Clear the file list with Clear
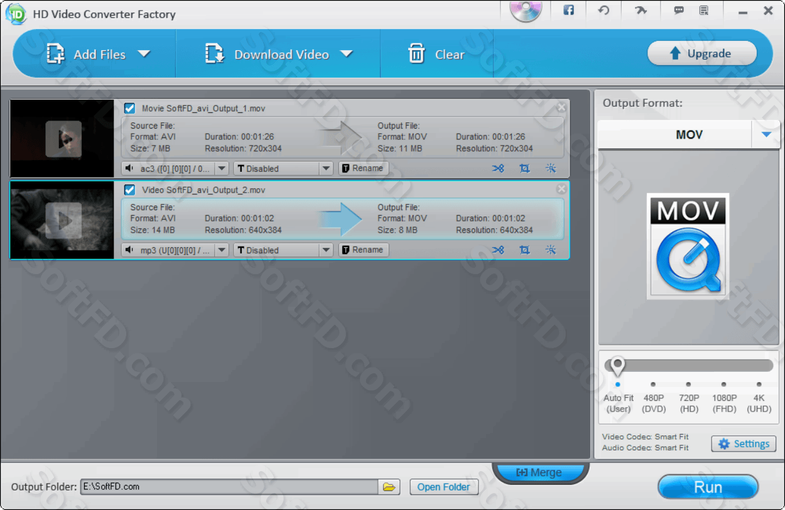 [436, 55]
